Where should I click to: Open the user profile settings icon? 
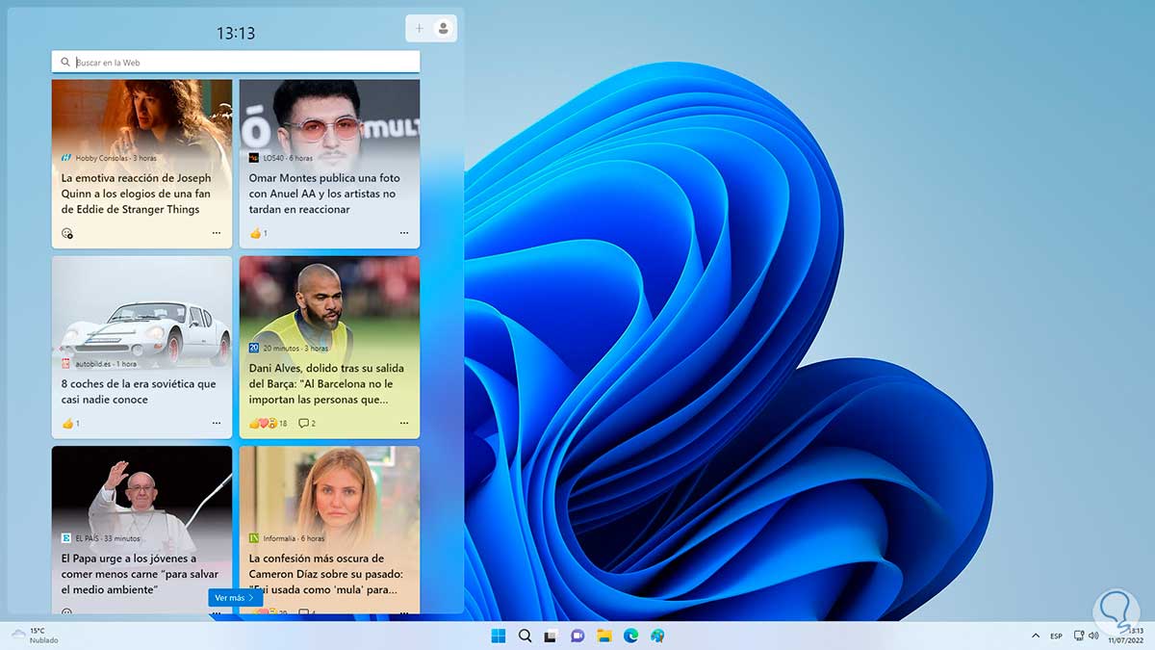click(443, 29)
